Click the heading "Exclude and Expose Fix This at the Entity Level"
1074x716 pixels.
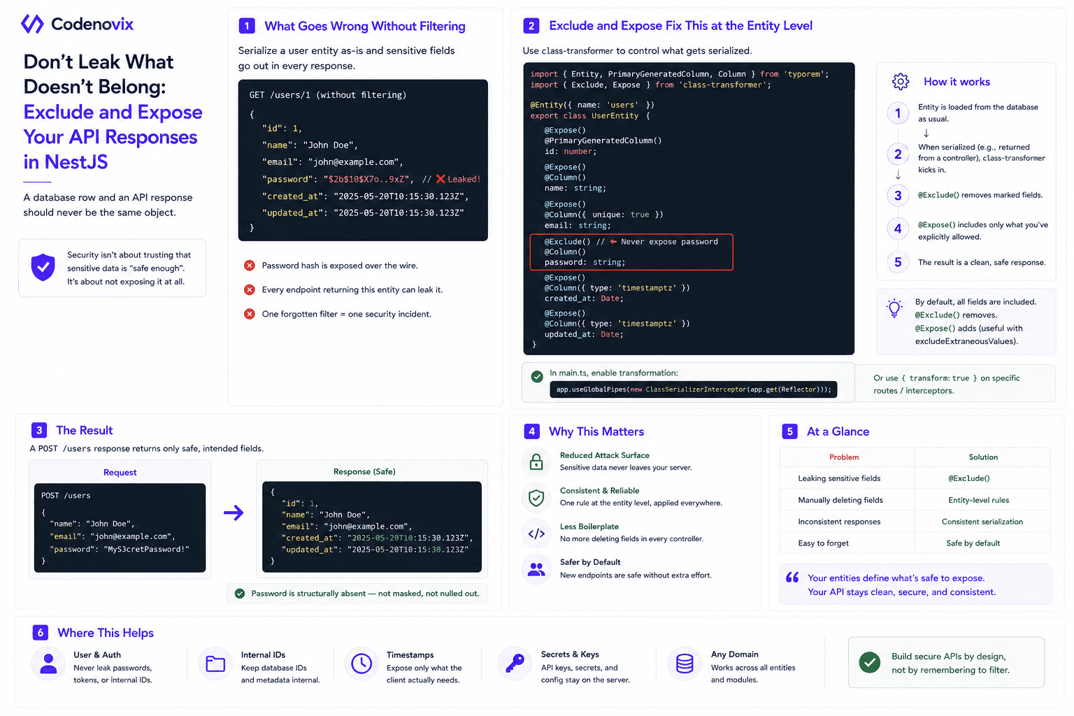[680, 26]
